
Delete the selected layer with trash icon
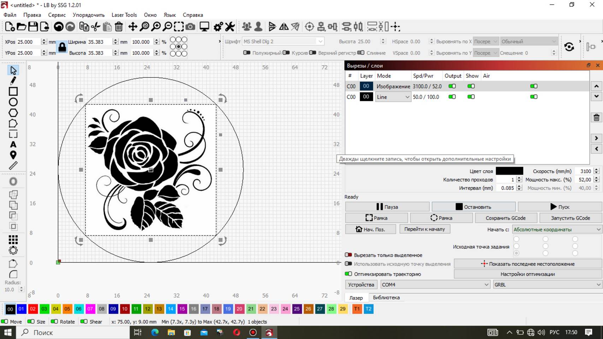[x=596, y=118]
